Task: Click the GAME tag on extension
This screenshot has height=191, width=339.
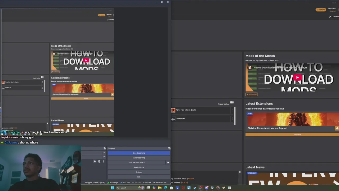Action: [249, 114]
